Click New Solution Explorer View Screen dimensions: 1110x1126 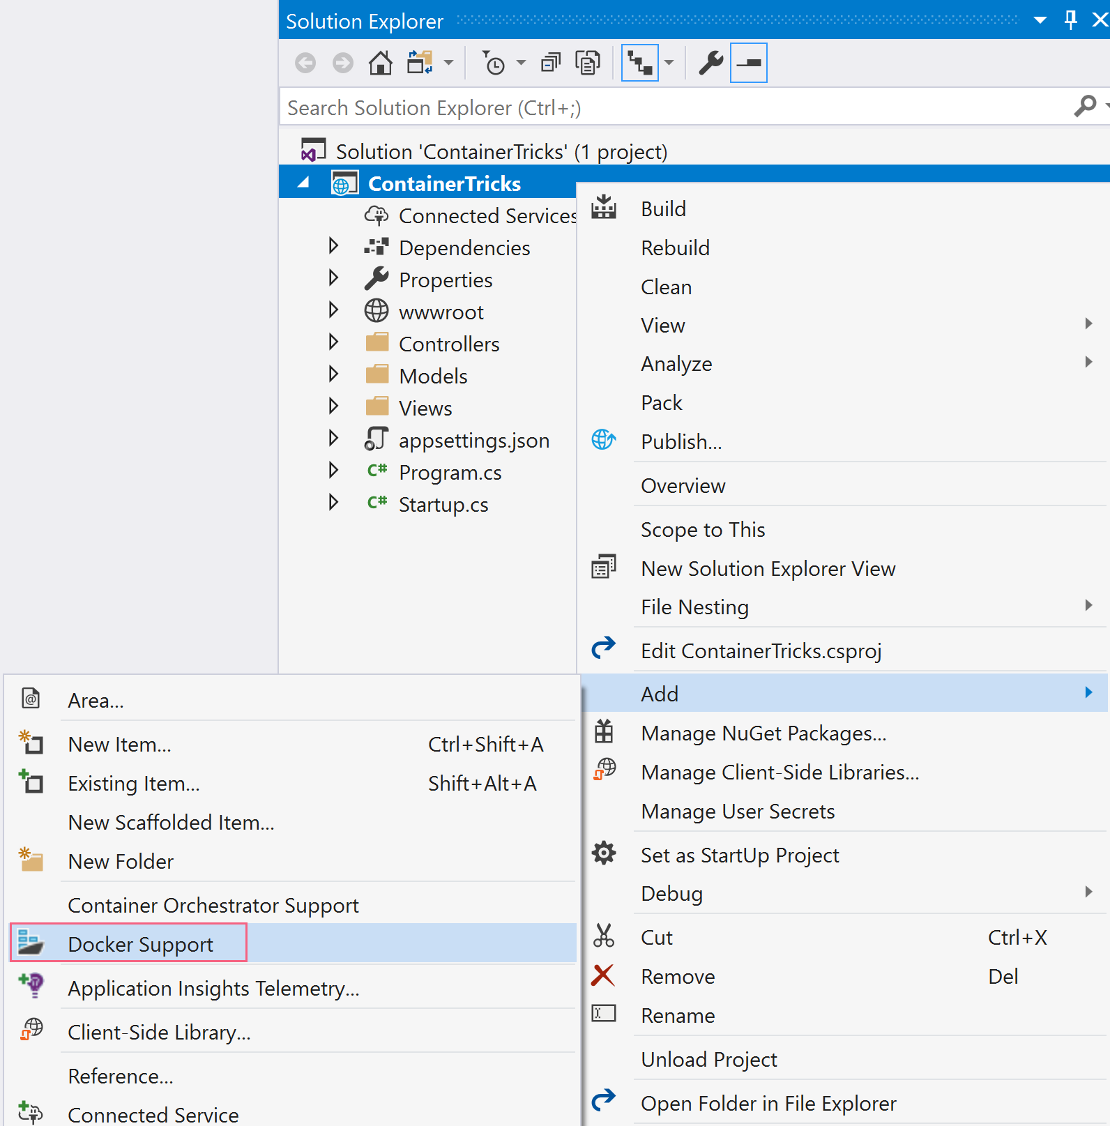pyautogui.click(x=842, y=568)
